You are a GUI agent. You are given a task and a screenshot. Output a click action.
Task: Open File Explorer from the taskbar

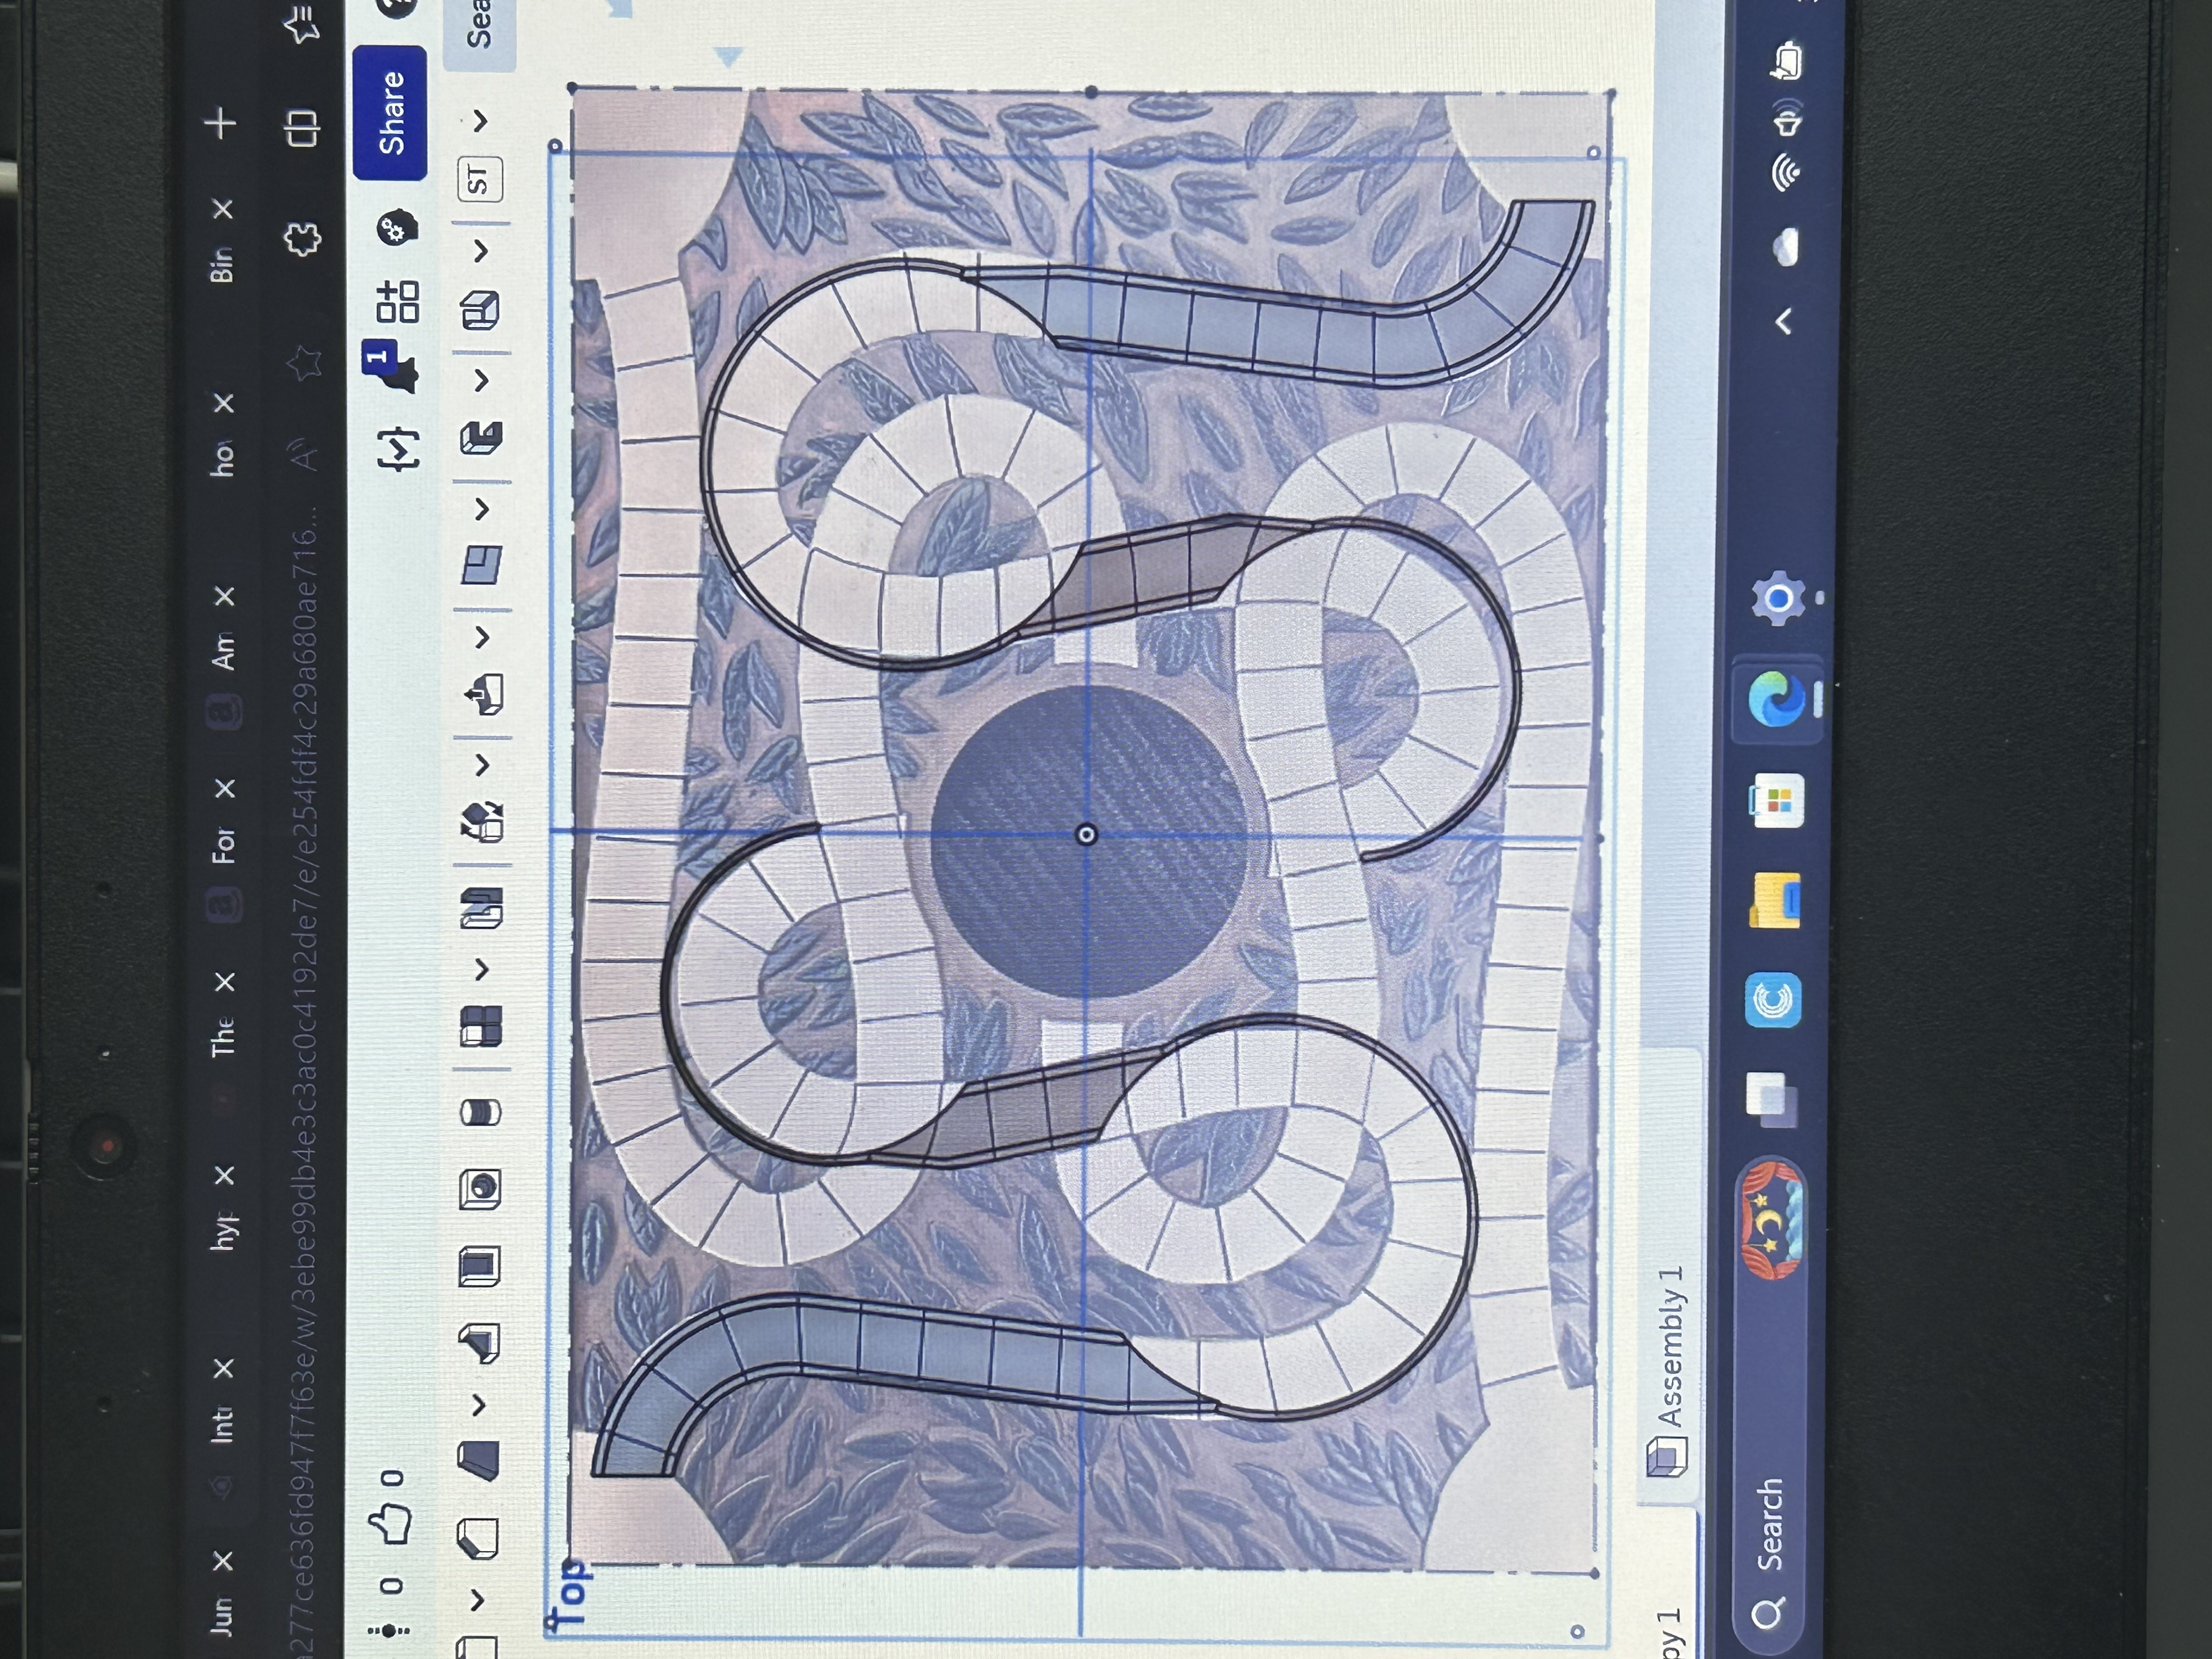(x=1775, y=900)
